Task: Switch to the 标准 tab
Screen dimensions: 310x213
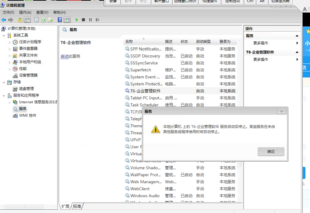Action: (x=77, y=206)
